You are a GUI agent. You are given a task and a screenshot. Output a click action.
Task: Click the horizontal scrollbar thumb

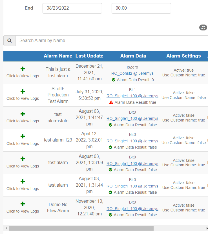tap(81, 228)
